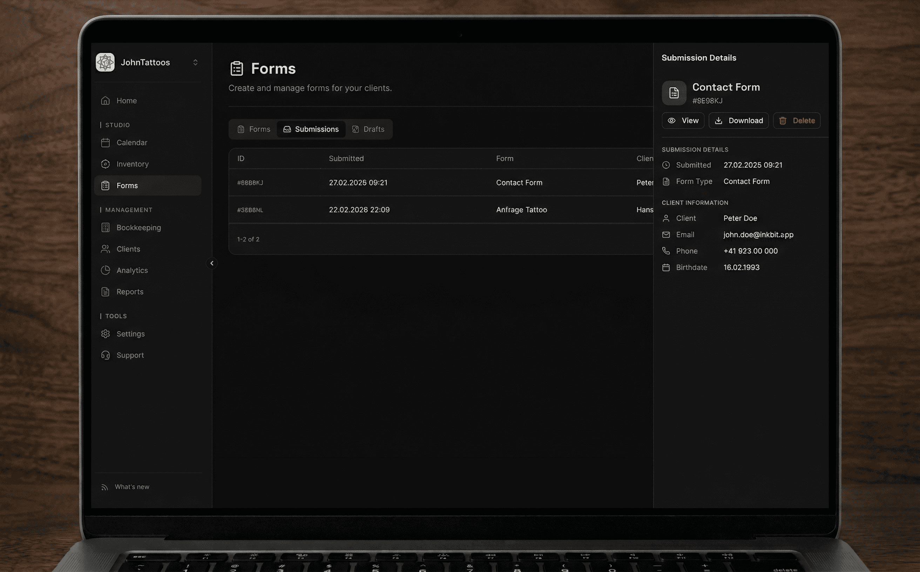Image resolution: width=920 pixels, height=572 pixels.
Task: Open the JohnTattoos workspace switcher chevron
Action: click(195, 62)
